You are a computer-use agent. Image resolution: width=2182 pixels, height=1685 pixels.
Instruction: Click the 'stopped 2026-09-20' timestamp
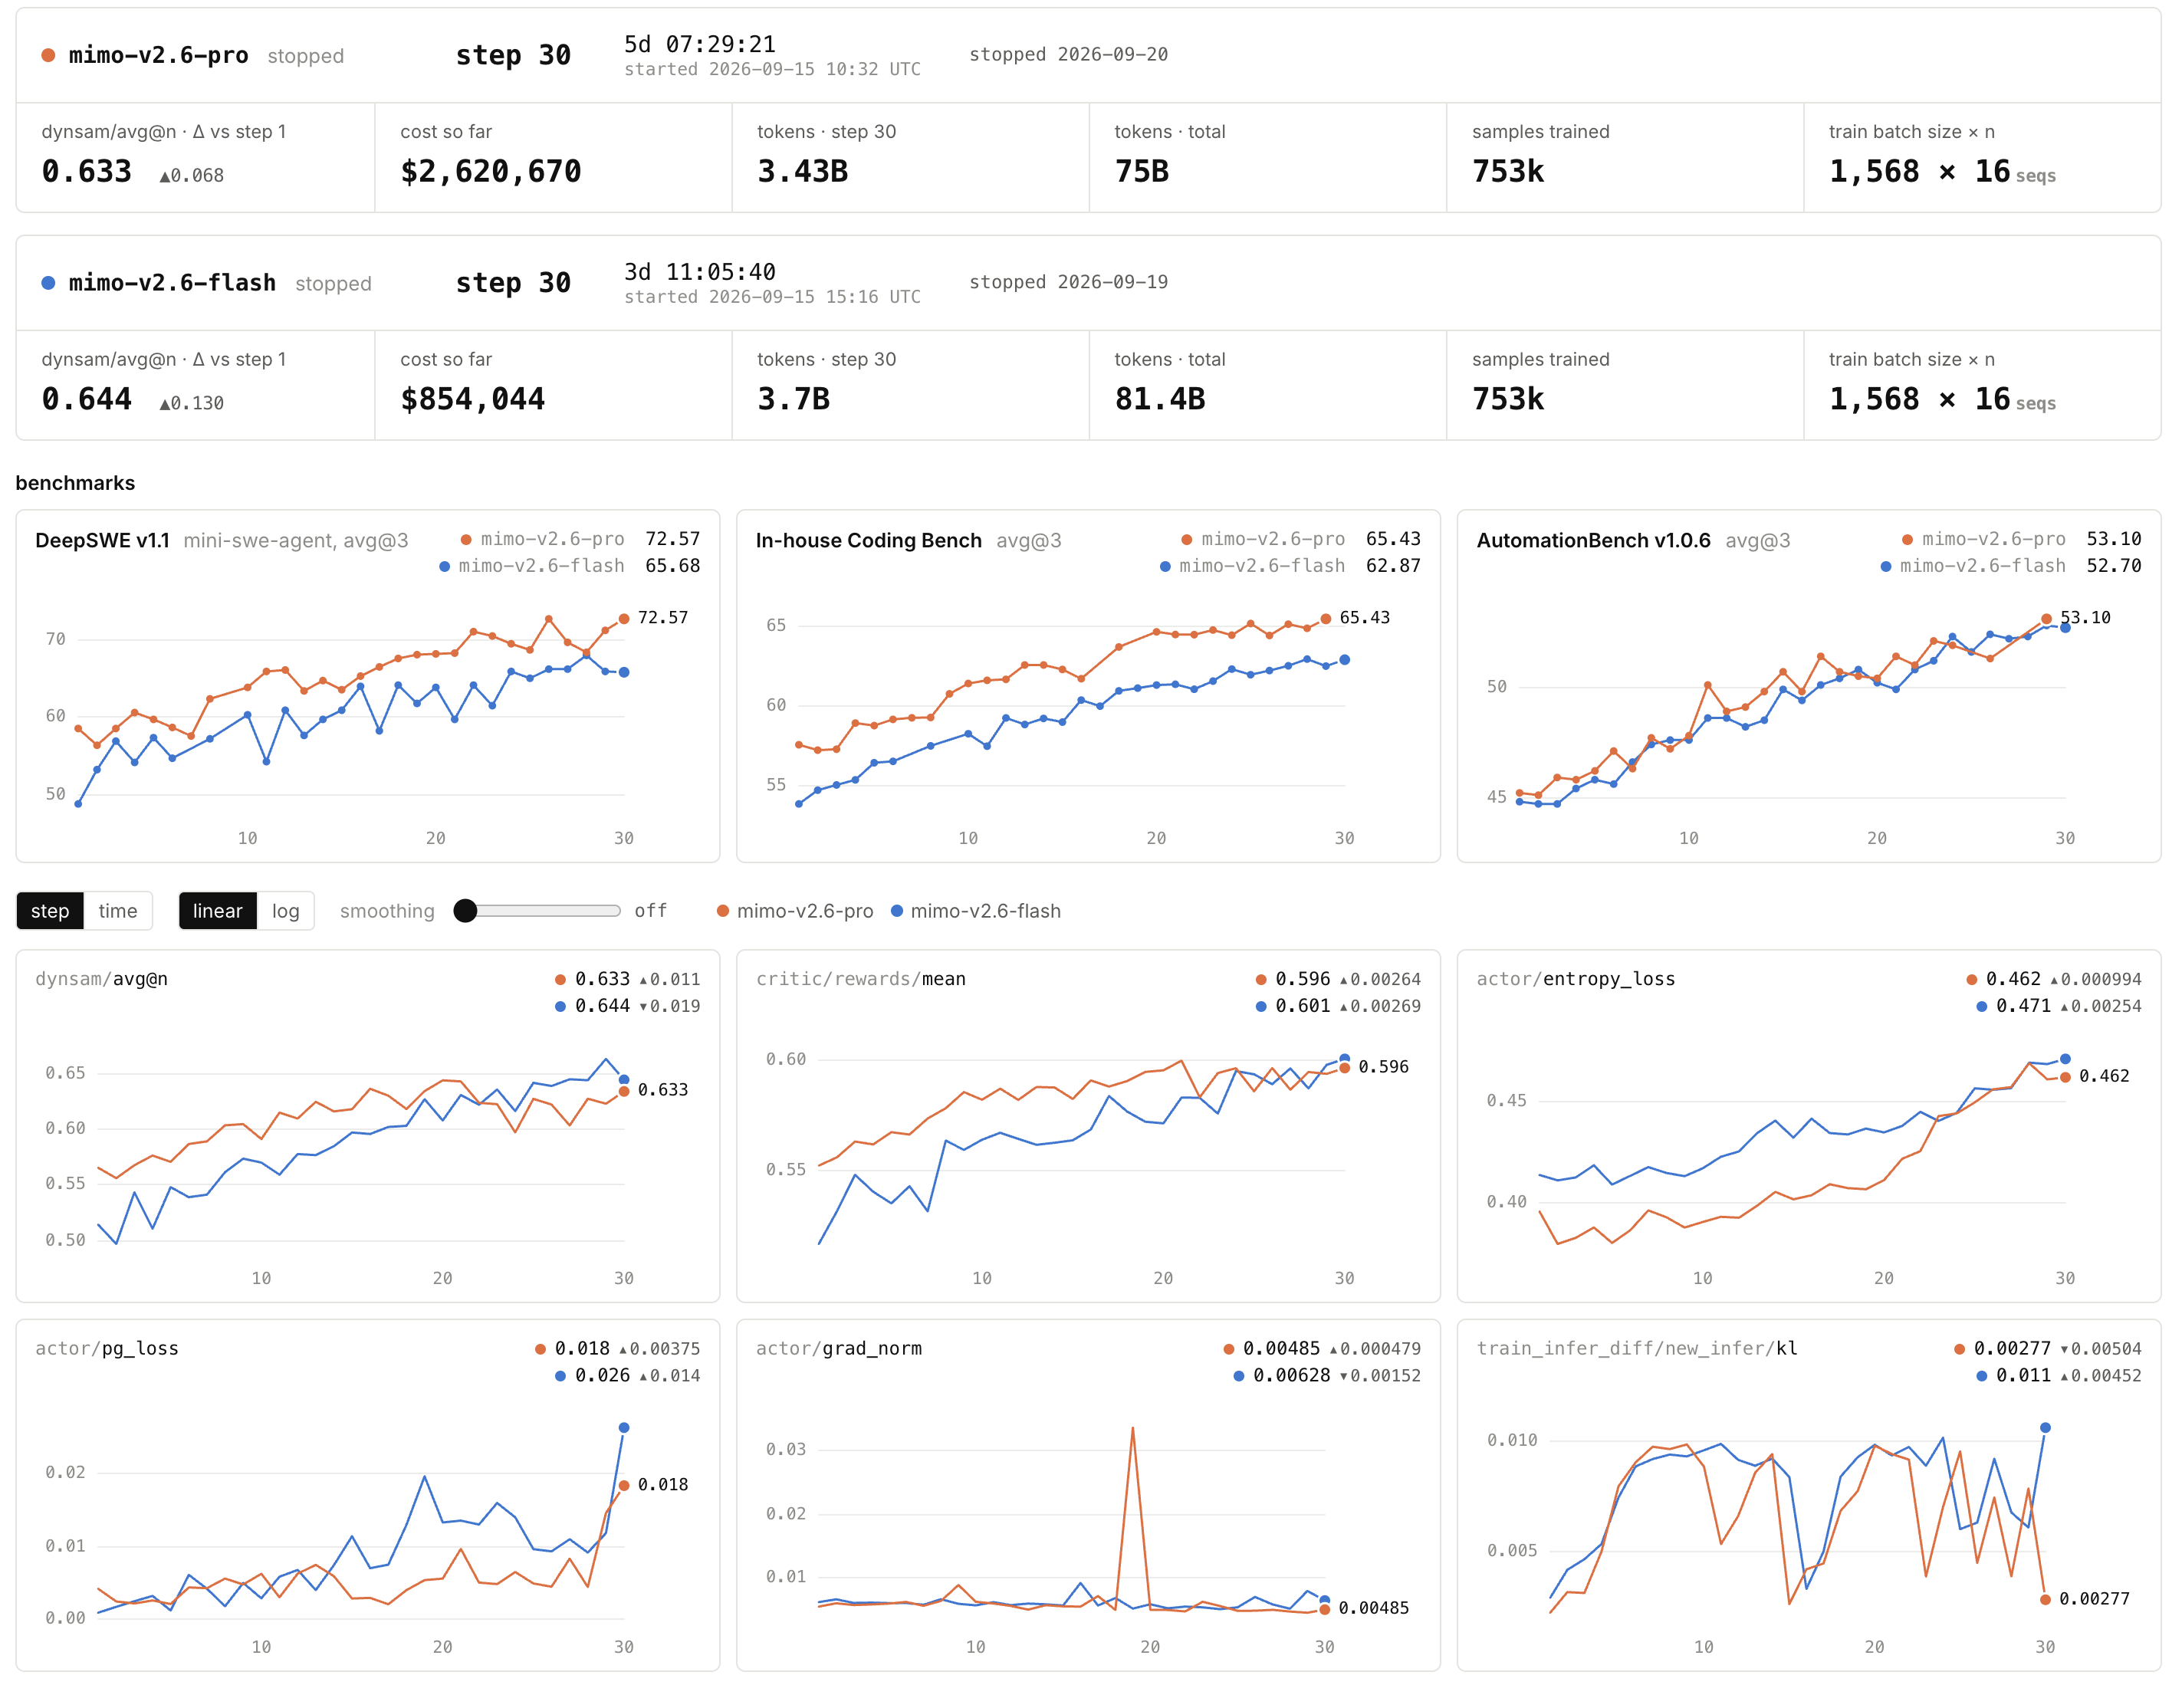click(1068, 55)
